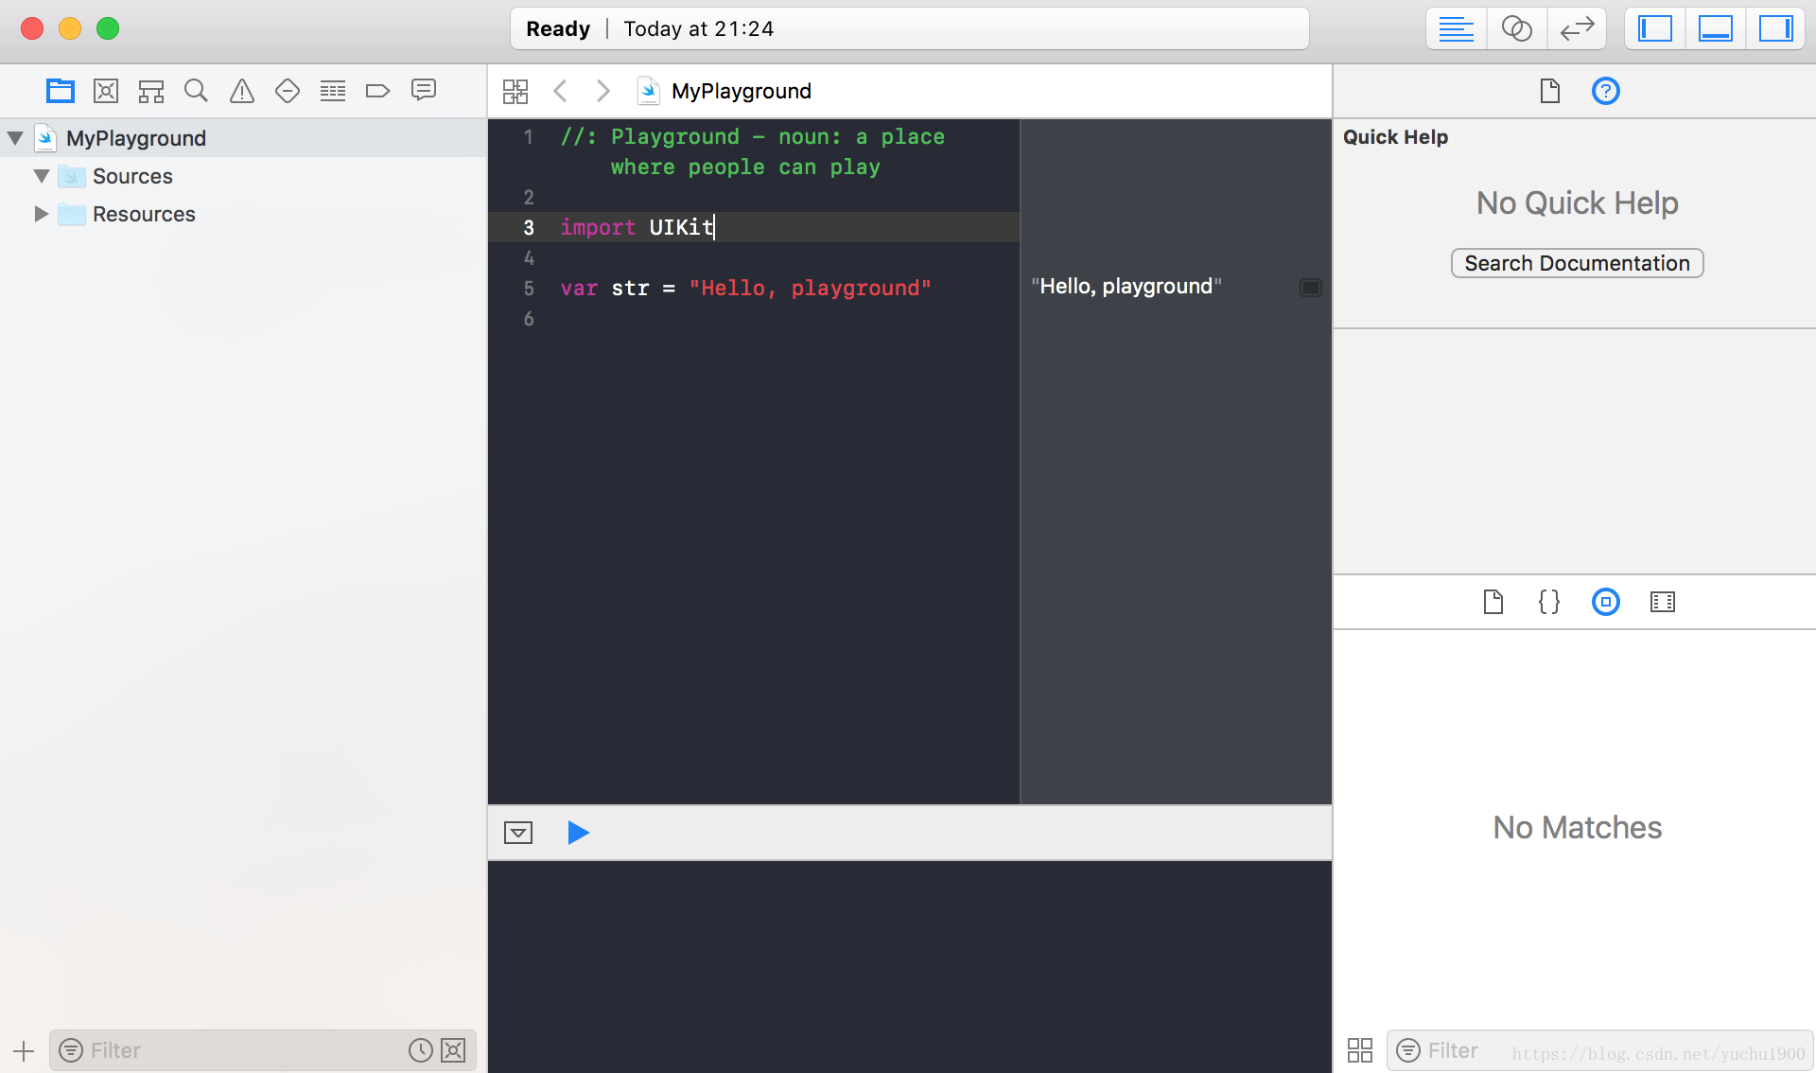1816x1073 pixels.
Task: Select MyPlayground in the navigator
Action: [243, 138]
